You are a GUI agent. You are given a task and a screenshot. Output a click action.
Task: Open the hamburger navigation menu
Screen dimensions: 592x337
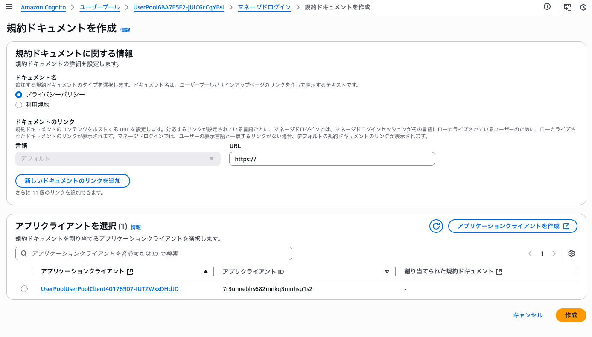click(x=9, y=7)
